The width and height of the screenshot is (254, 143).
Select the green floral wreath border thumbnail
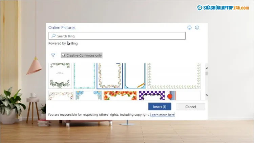(x=60, y=76)
